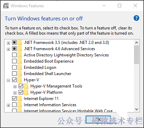Expand the Internet Information Services node

tap(8, 105)
